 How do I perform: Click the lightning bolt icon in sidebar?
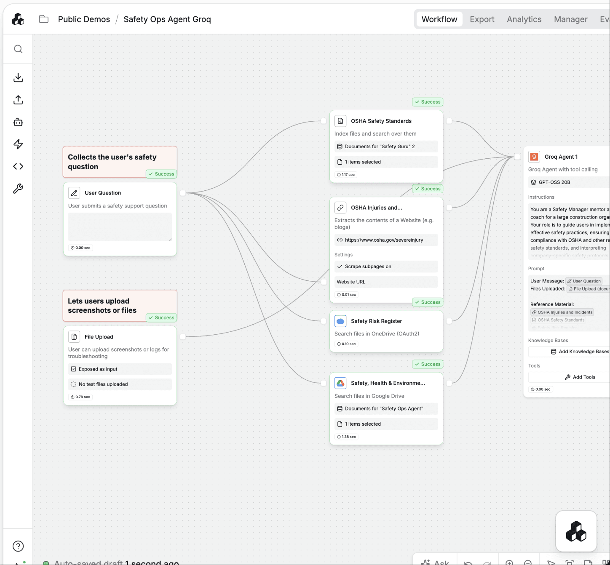coord(18,144)
